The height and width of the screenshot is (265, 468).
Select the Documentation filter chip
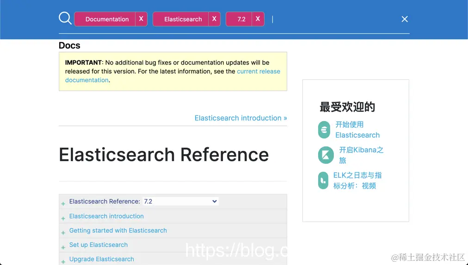point(105,19)
